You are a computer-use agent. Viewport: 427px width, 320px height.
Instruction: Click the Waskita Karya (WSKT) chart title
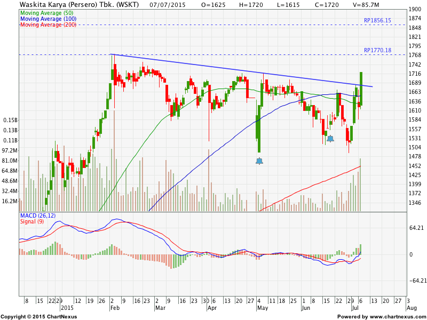(79, 4)
